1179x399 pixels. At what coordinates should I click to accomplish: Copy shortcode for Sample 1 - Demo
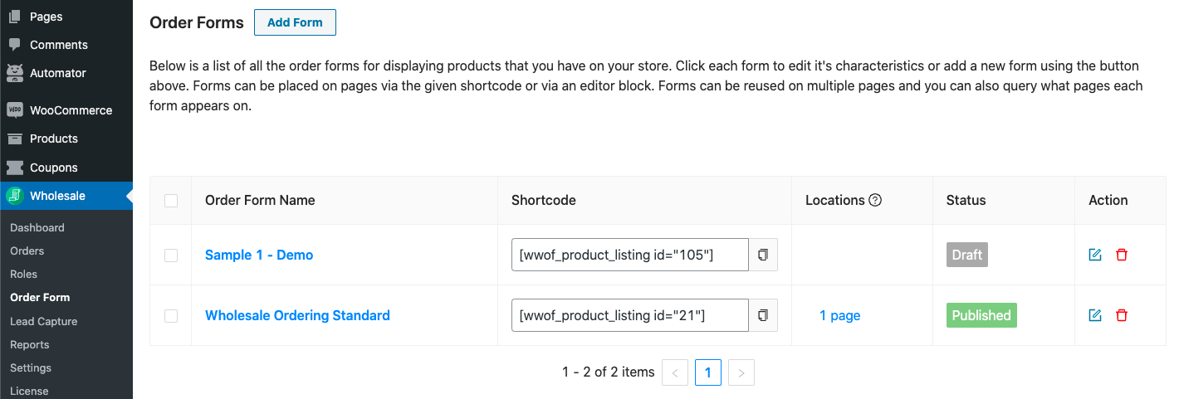pyautogui.click(x=763, y=255)
